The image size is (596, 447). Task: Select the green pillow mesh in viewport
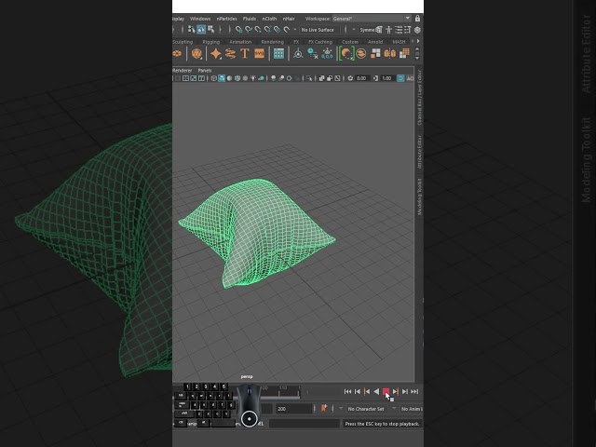(256, 232)
